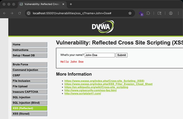Select the XSS (Reflected) menu item
The image size is (183, 119).
point(29,108)
